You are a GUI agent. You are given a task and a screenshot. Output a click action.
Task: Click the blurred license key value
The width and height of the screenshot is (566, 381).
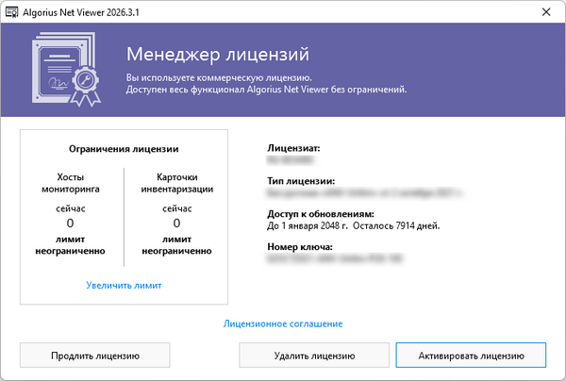(335, 258)
